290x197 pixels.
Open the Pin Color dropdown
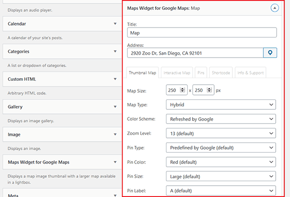pos(221,162)
